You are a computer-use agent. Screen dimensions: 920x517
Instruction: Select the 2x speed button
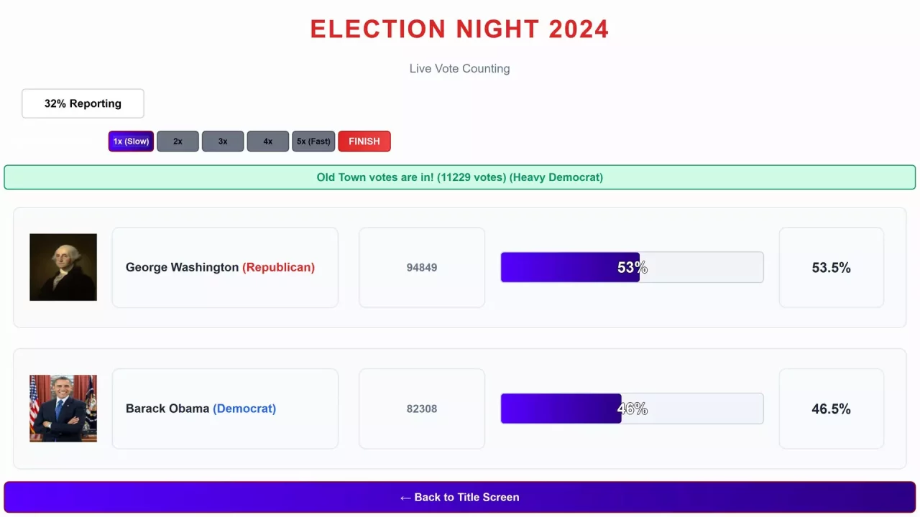(178, 141)
